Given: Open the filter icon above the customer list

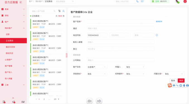Looking at the screenshot, I should point(59,11).
